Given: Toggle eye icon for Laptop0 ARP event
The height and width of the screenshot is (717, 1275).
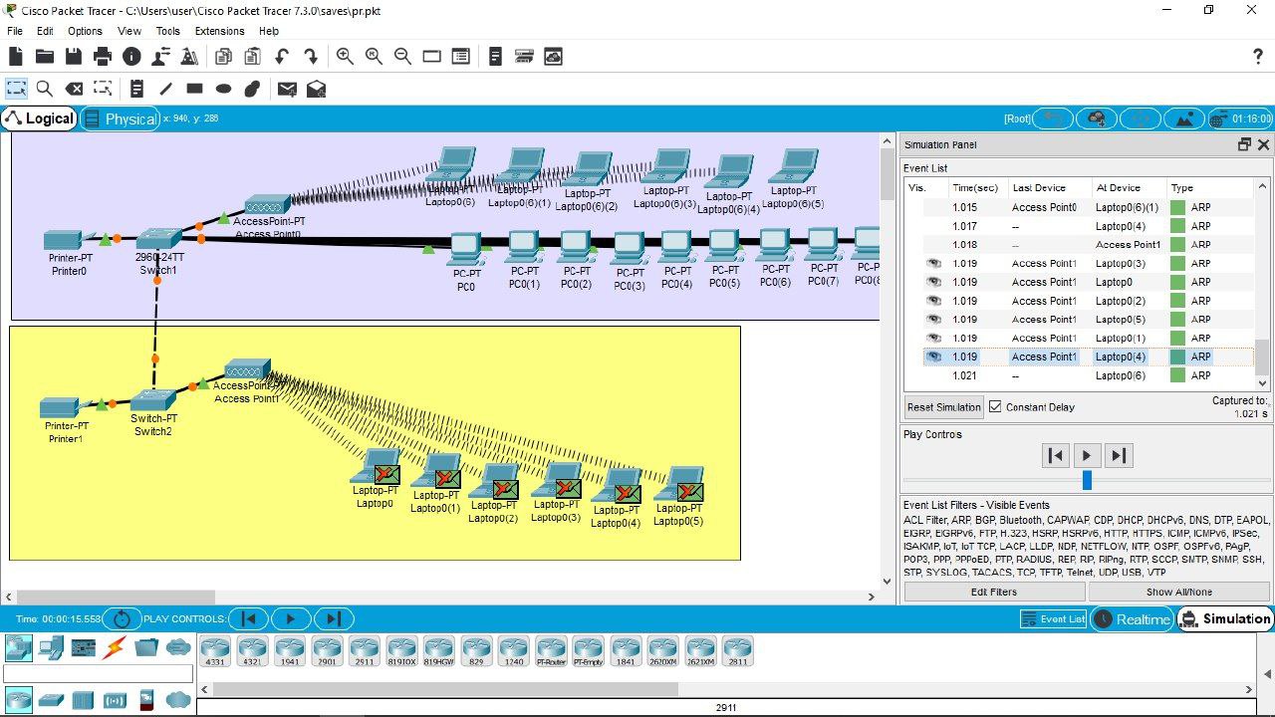Looking at the screenshot, I should 934,282.
